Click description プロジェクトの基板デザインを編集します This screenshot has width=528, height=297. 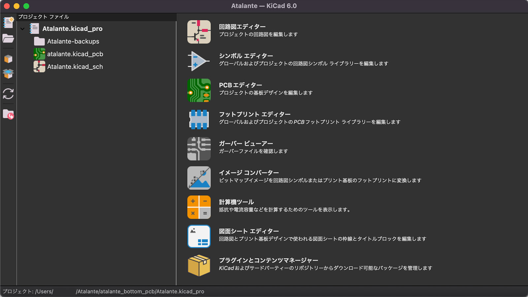266,93
